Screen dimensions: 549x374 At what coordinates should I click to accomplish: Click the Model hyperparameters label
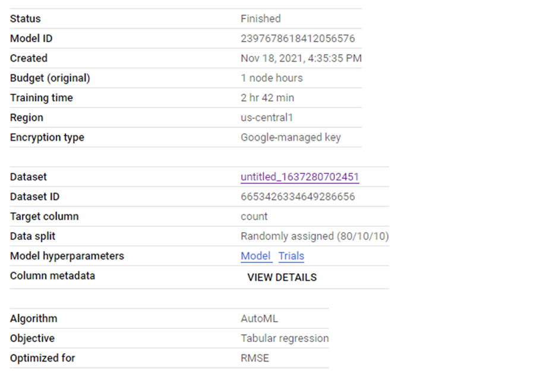[67, 256]
